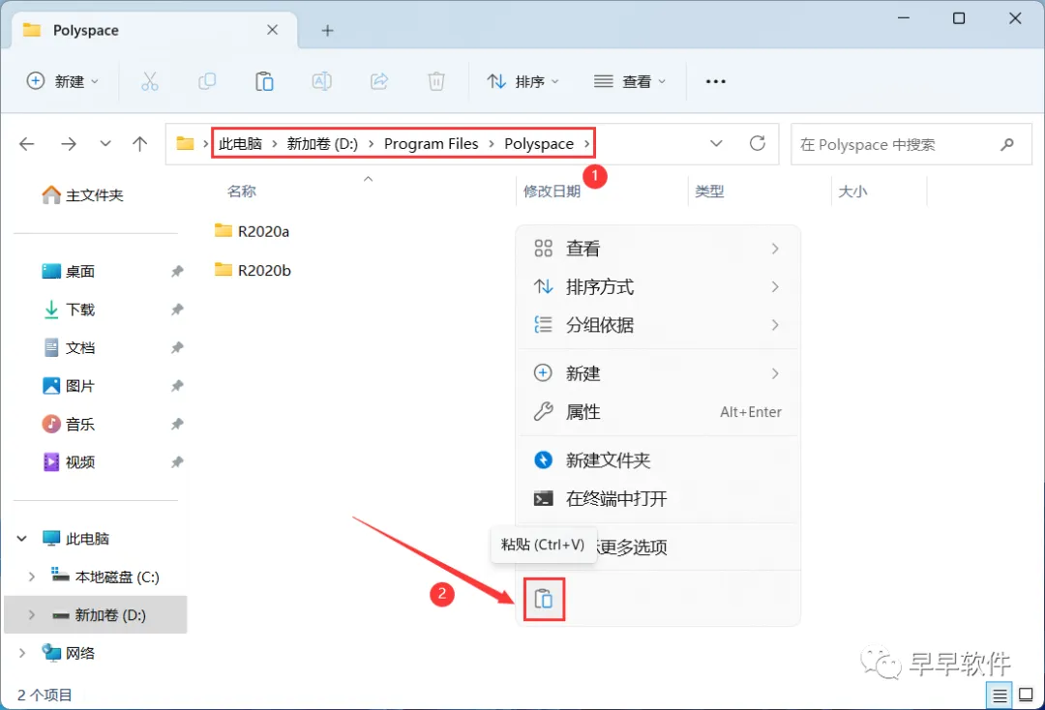This screenshot has height=710, width=1045.
Task: Click 此电脑 in the address breadcrumb
Action: click(241, 144)
